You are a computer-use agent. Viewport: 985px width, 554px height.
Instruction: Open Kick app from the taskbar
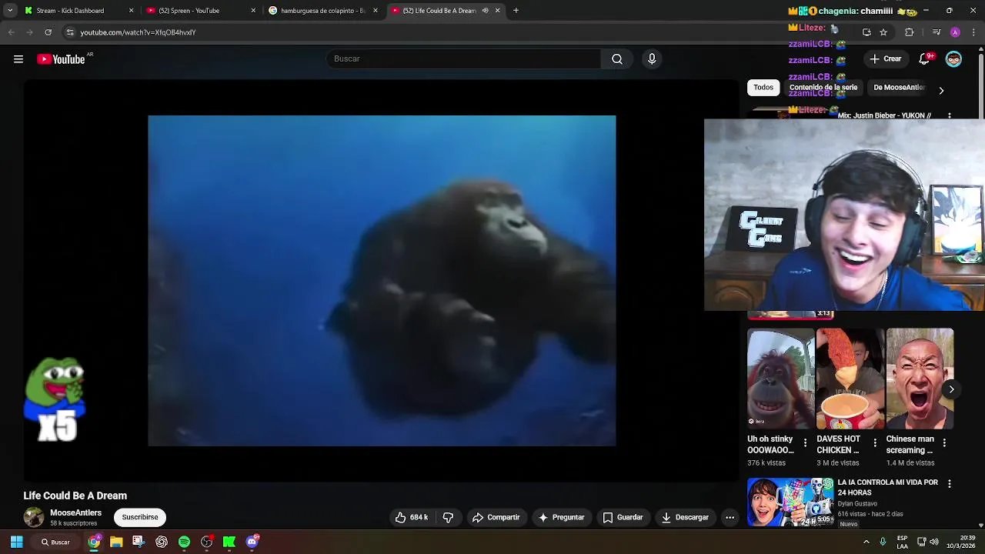click(229, 542)
